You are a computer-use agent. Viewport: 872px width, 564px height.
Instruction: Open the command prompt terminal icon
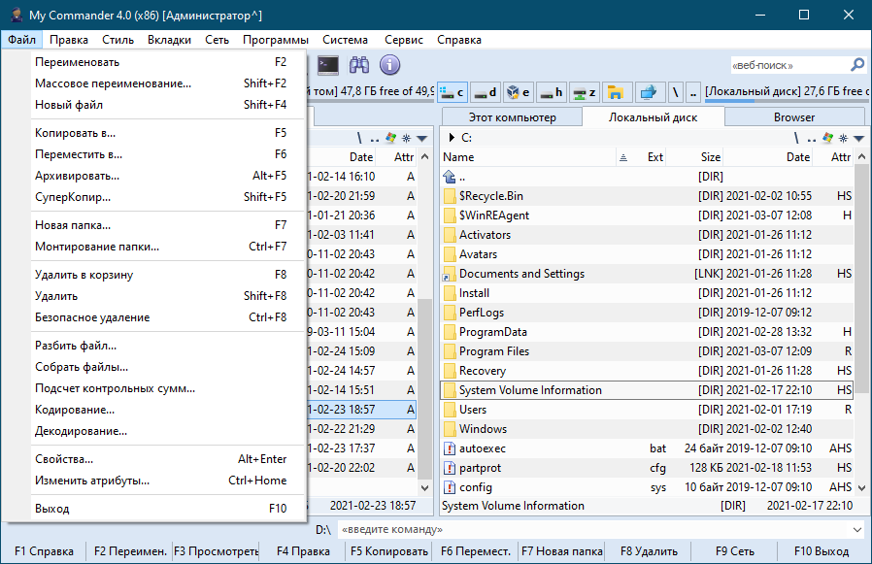(328, 65)
